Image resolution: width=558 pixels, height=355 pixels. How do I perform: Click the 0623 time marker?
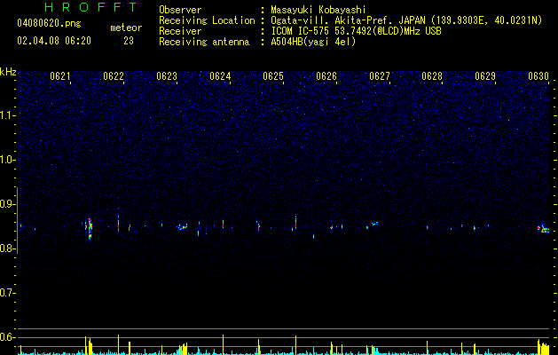(167, 76)
